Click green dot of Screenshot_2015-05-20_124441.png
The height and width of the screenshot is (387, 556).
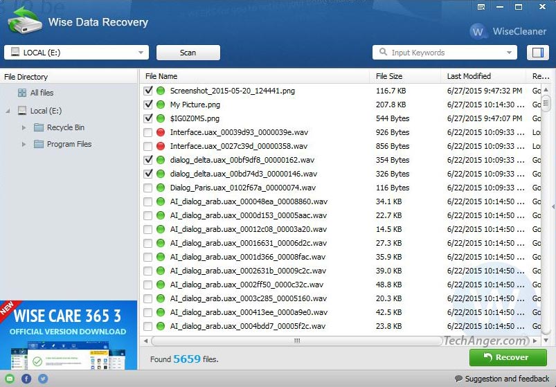161,91
